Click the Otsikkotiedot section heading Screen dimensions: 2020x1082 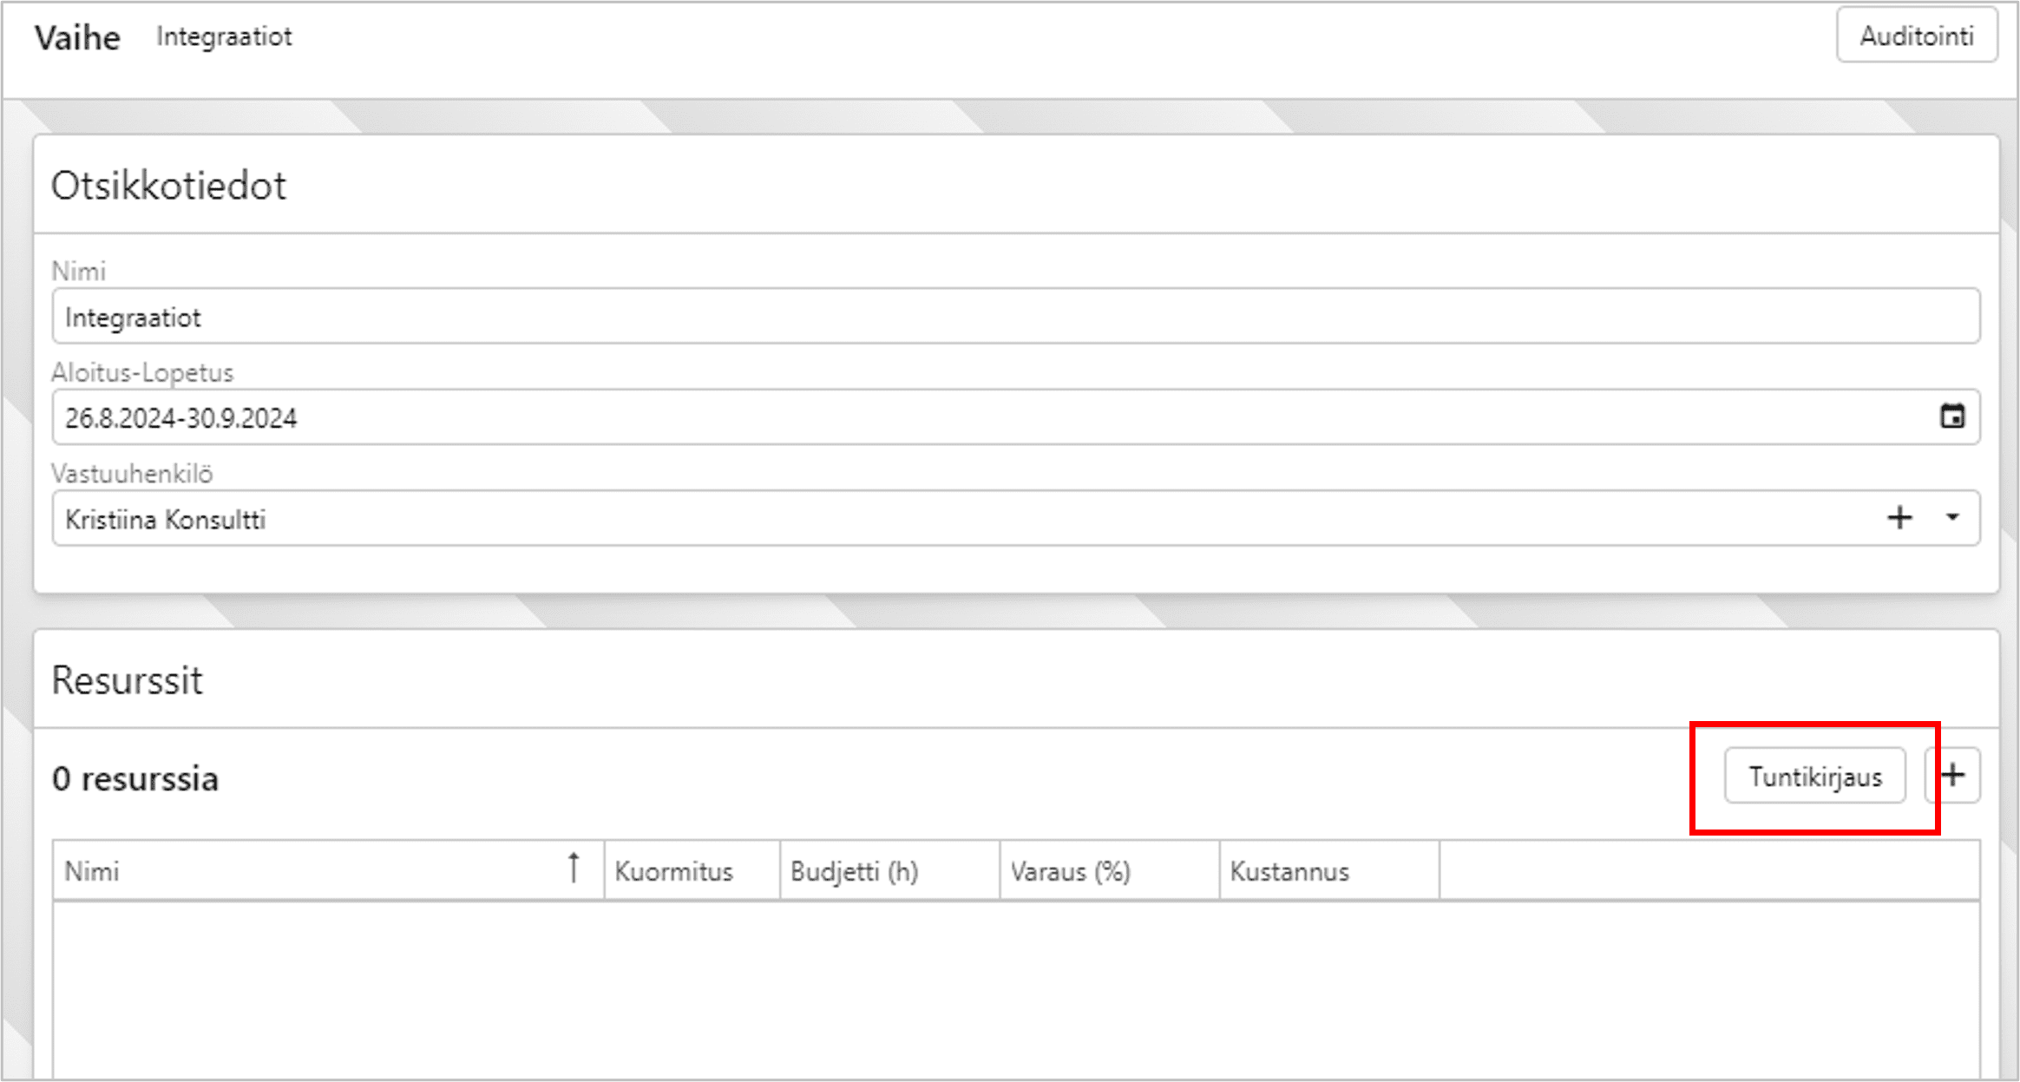click(x=168, y=186)
